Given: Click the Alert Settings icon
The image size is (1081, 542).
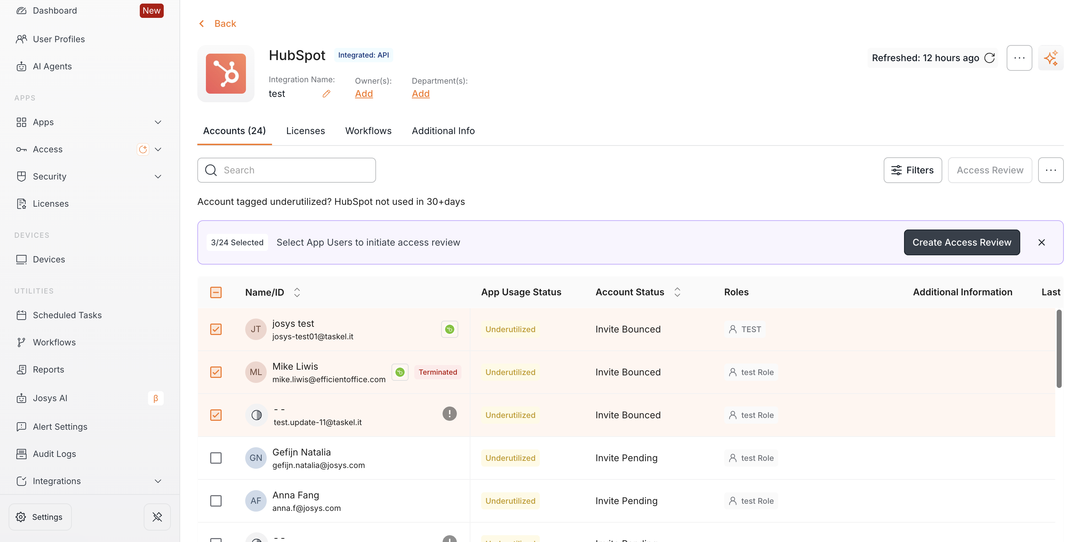Looking at the screenshot, I should point(21,427).
